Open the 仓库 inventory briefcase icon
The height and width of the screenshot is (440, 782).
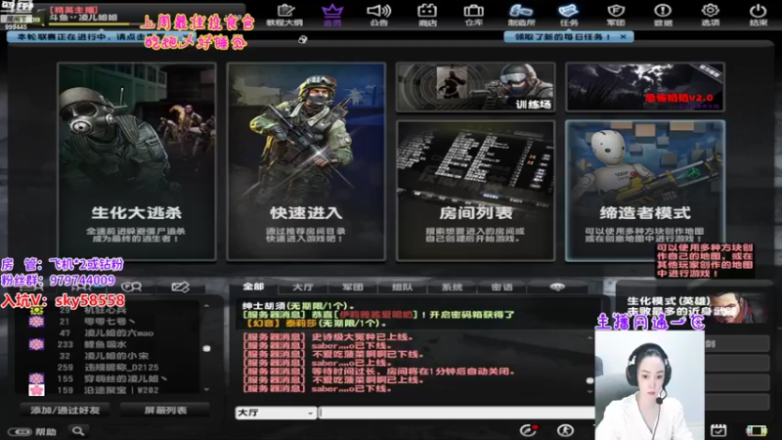[x=473, y=15]
